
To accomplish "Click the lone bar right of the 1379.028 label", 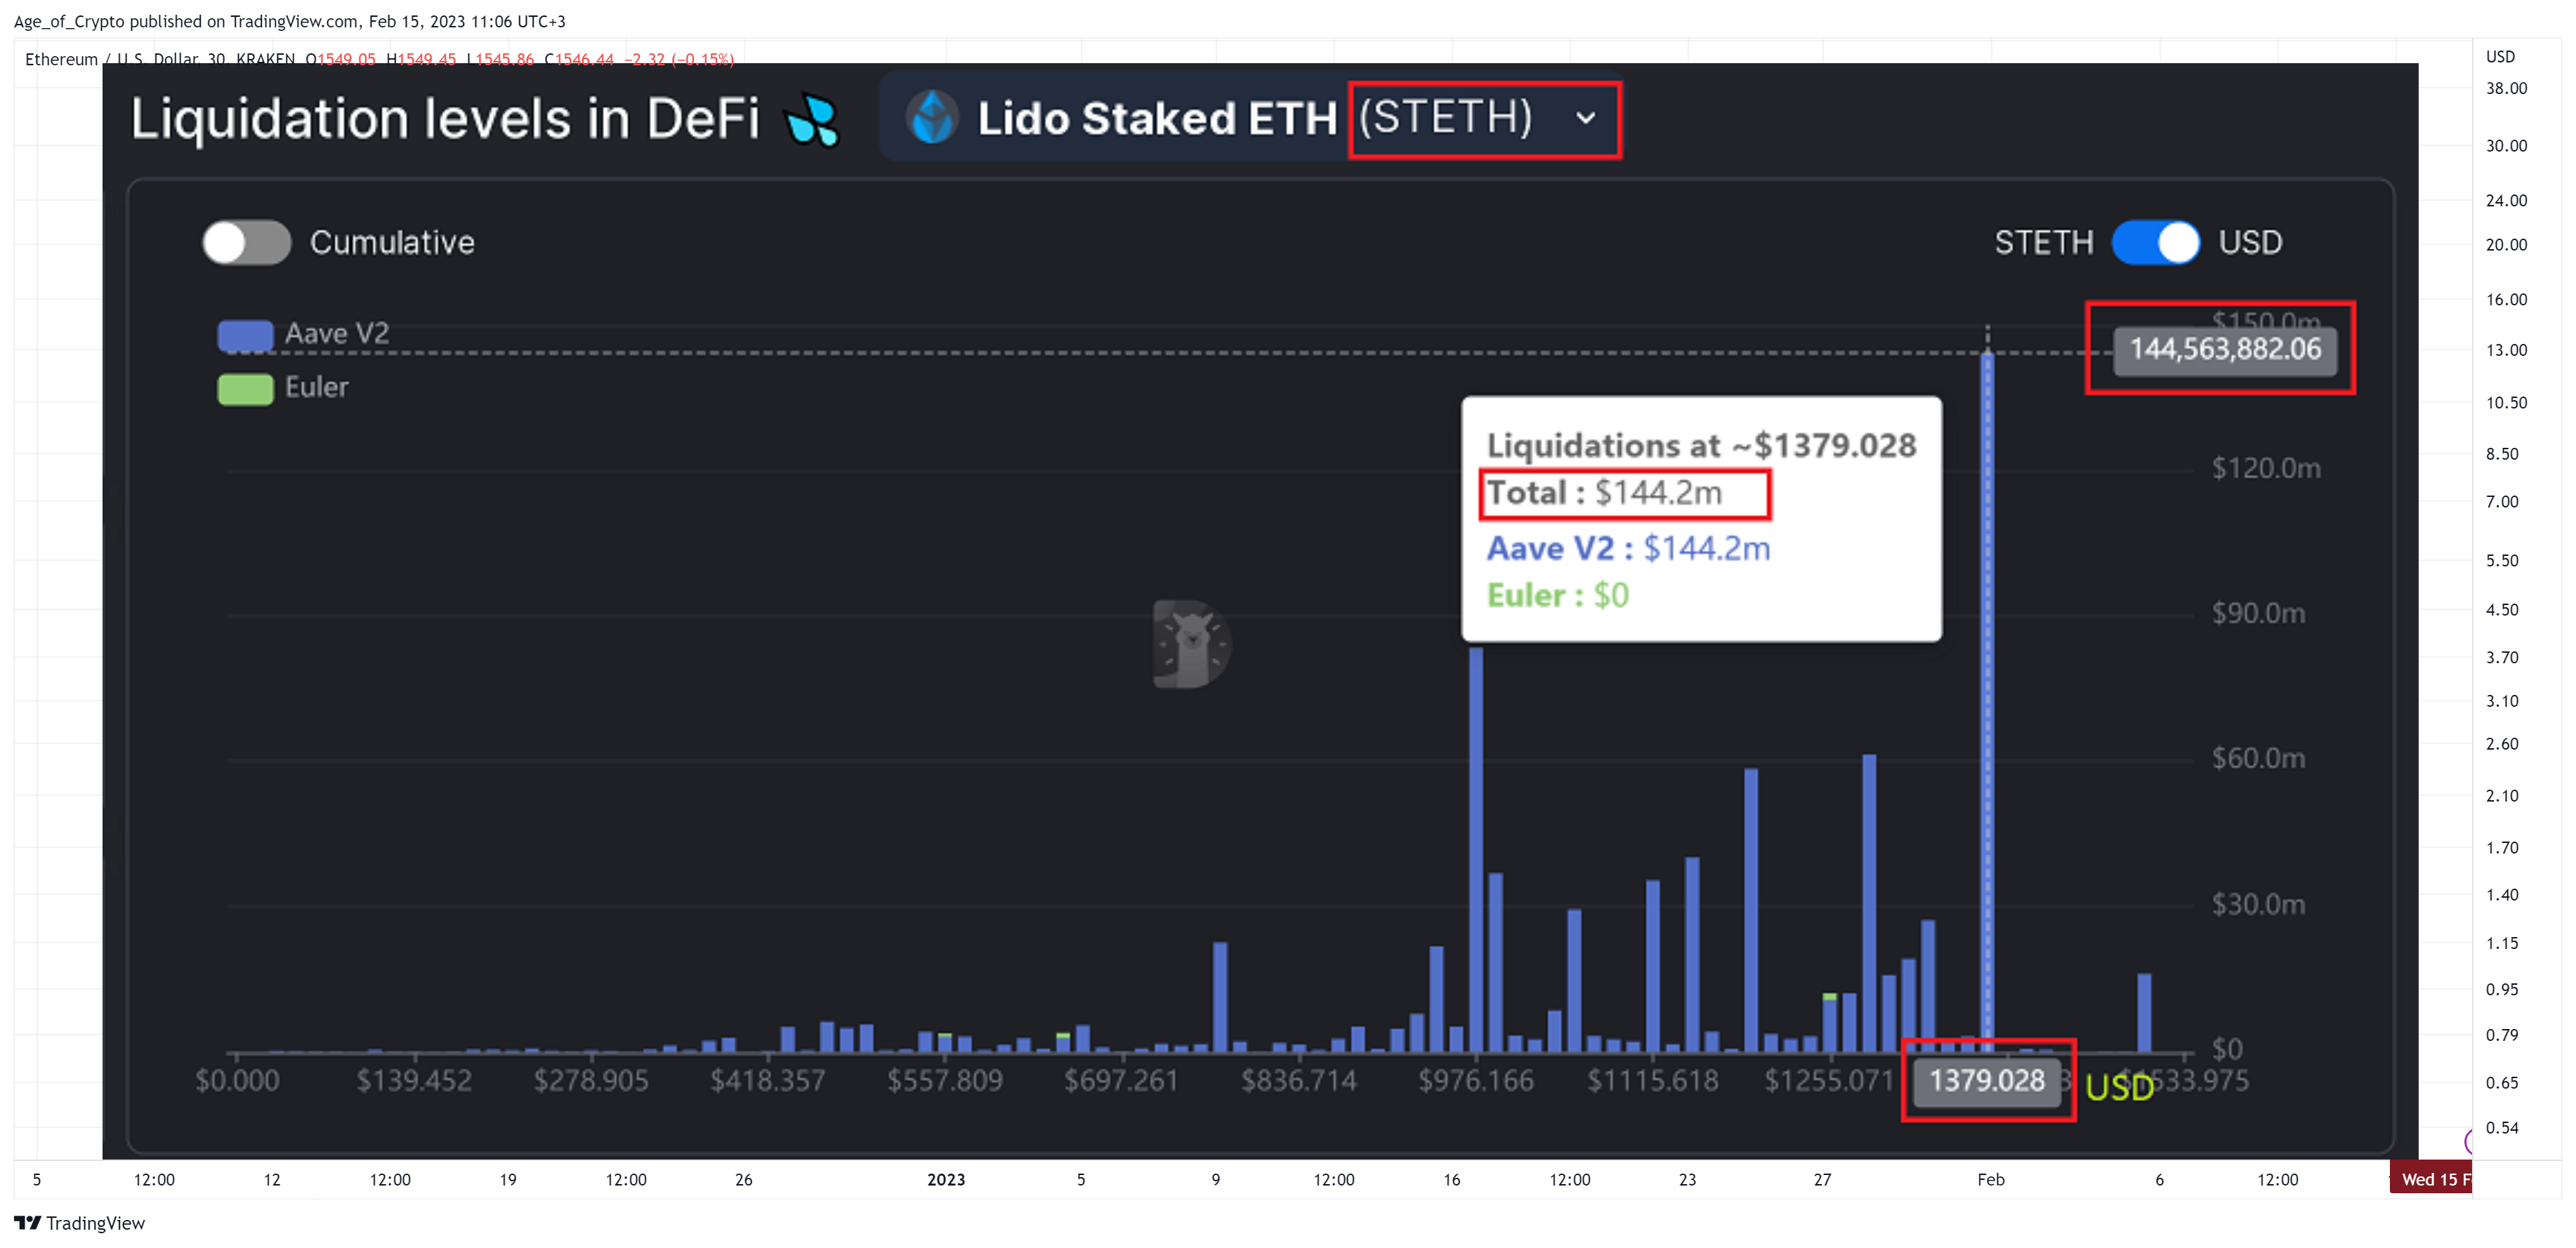I will 2144,1012.
